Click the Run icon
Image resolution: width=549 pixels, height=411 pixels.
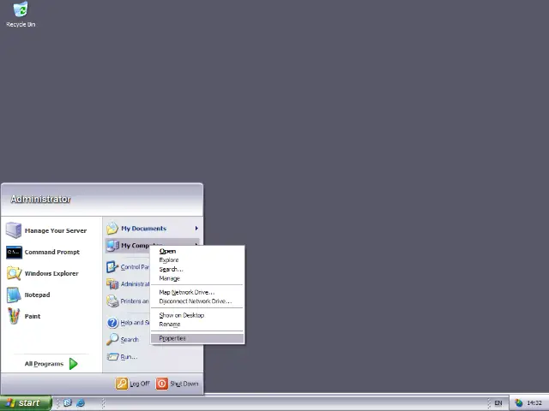[112, 356]
